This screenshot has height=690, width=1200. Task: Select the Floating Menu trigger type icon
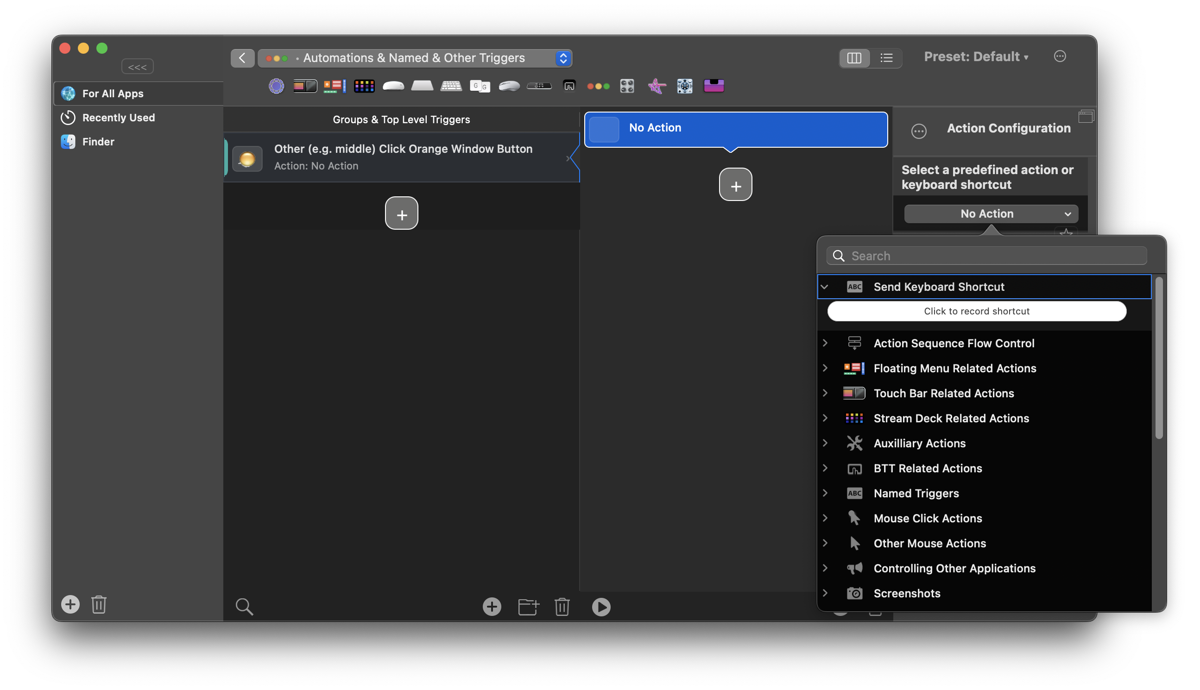point(335,86)
